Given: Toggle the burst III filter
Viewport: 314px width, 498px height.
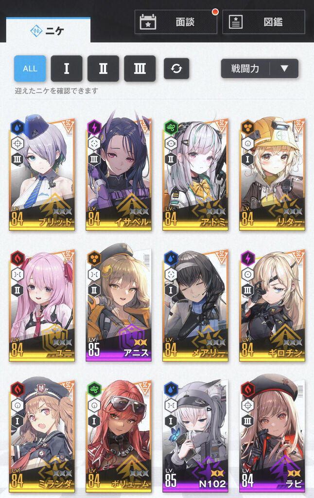Looking at the screenshot, I should coord(140,68).
